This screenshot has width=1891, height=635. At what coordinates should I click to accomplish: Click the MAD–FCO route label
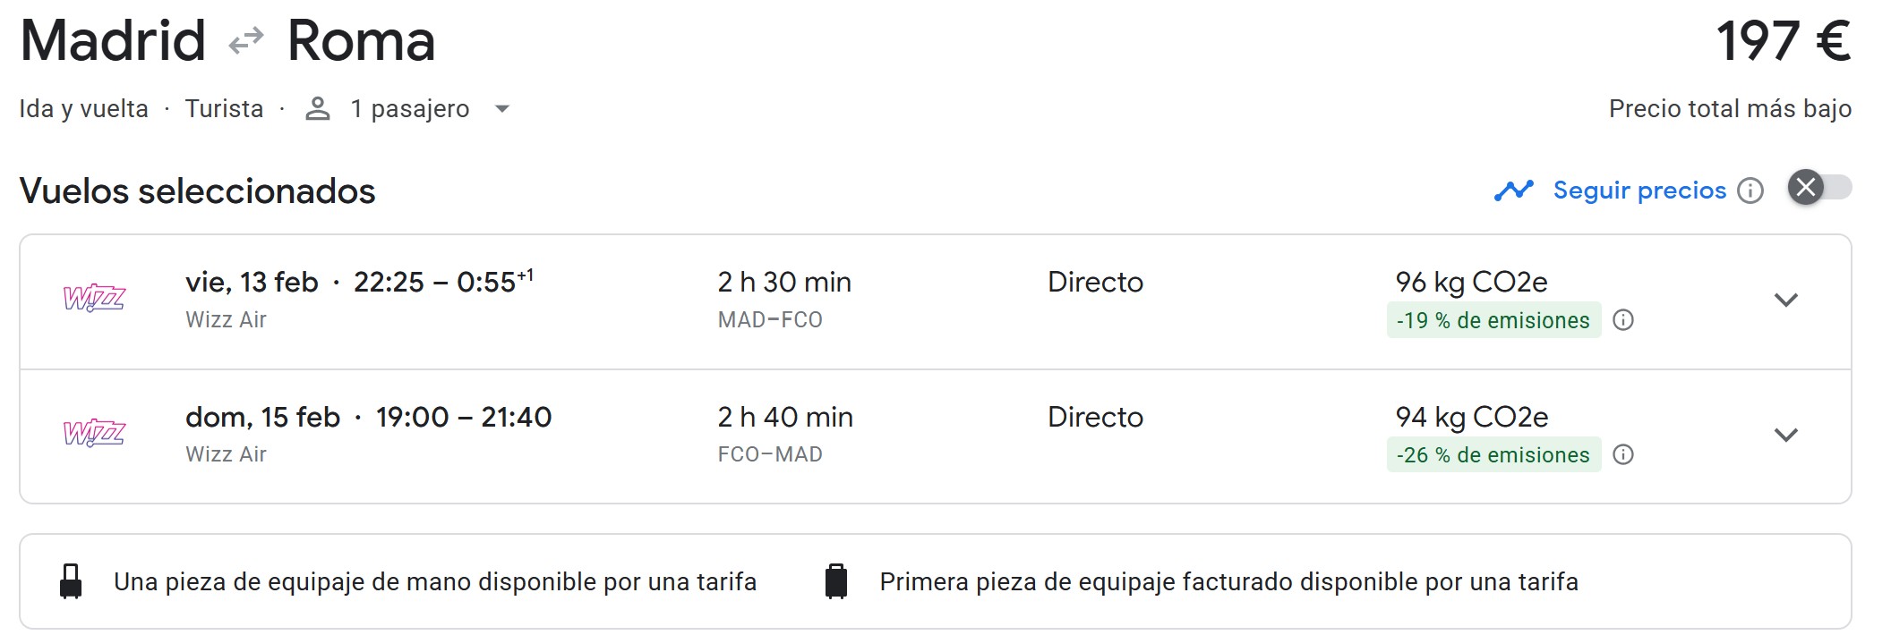770,319
